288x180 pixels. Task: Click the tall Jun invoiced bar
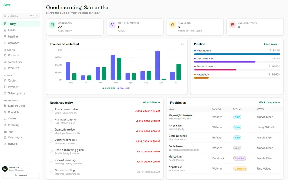pyautogui.click(x=157, y=65)
